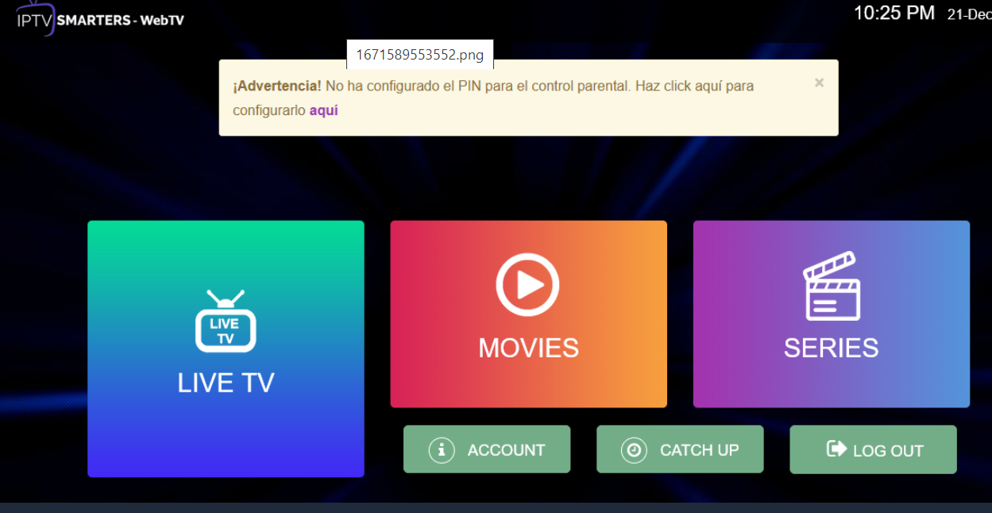Screen dimensions: 992x513
Task: Open the SERIES text label
Action: 831,348
